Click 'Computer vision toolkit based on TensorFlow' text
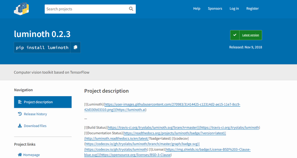The image size is (297, 158). coord(51,72)
